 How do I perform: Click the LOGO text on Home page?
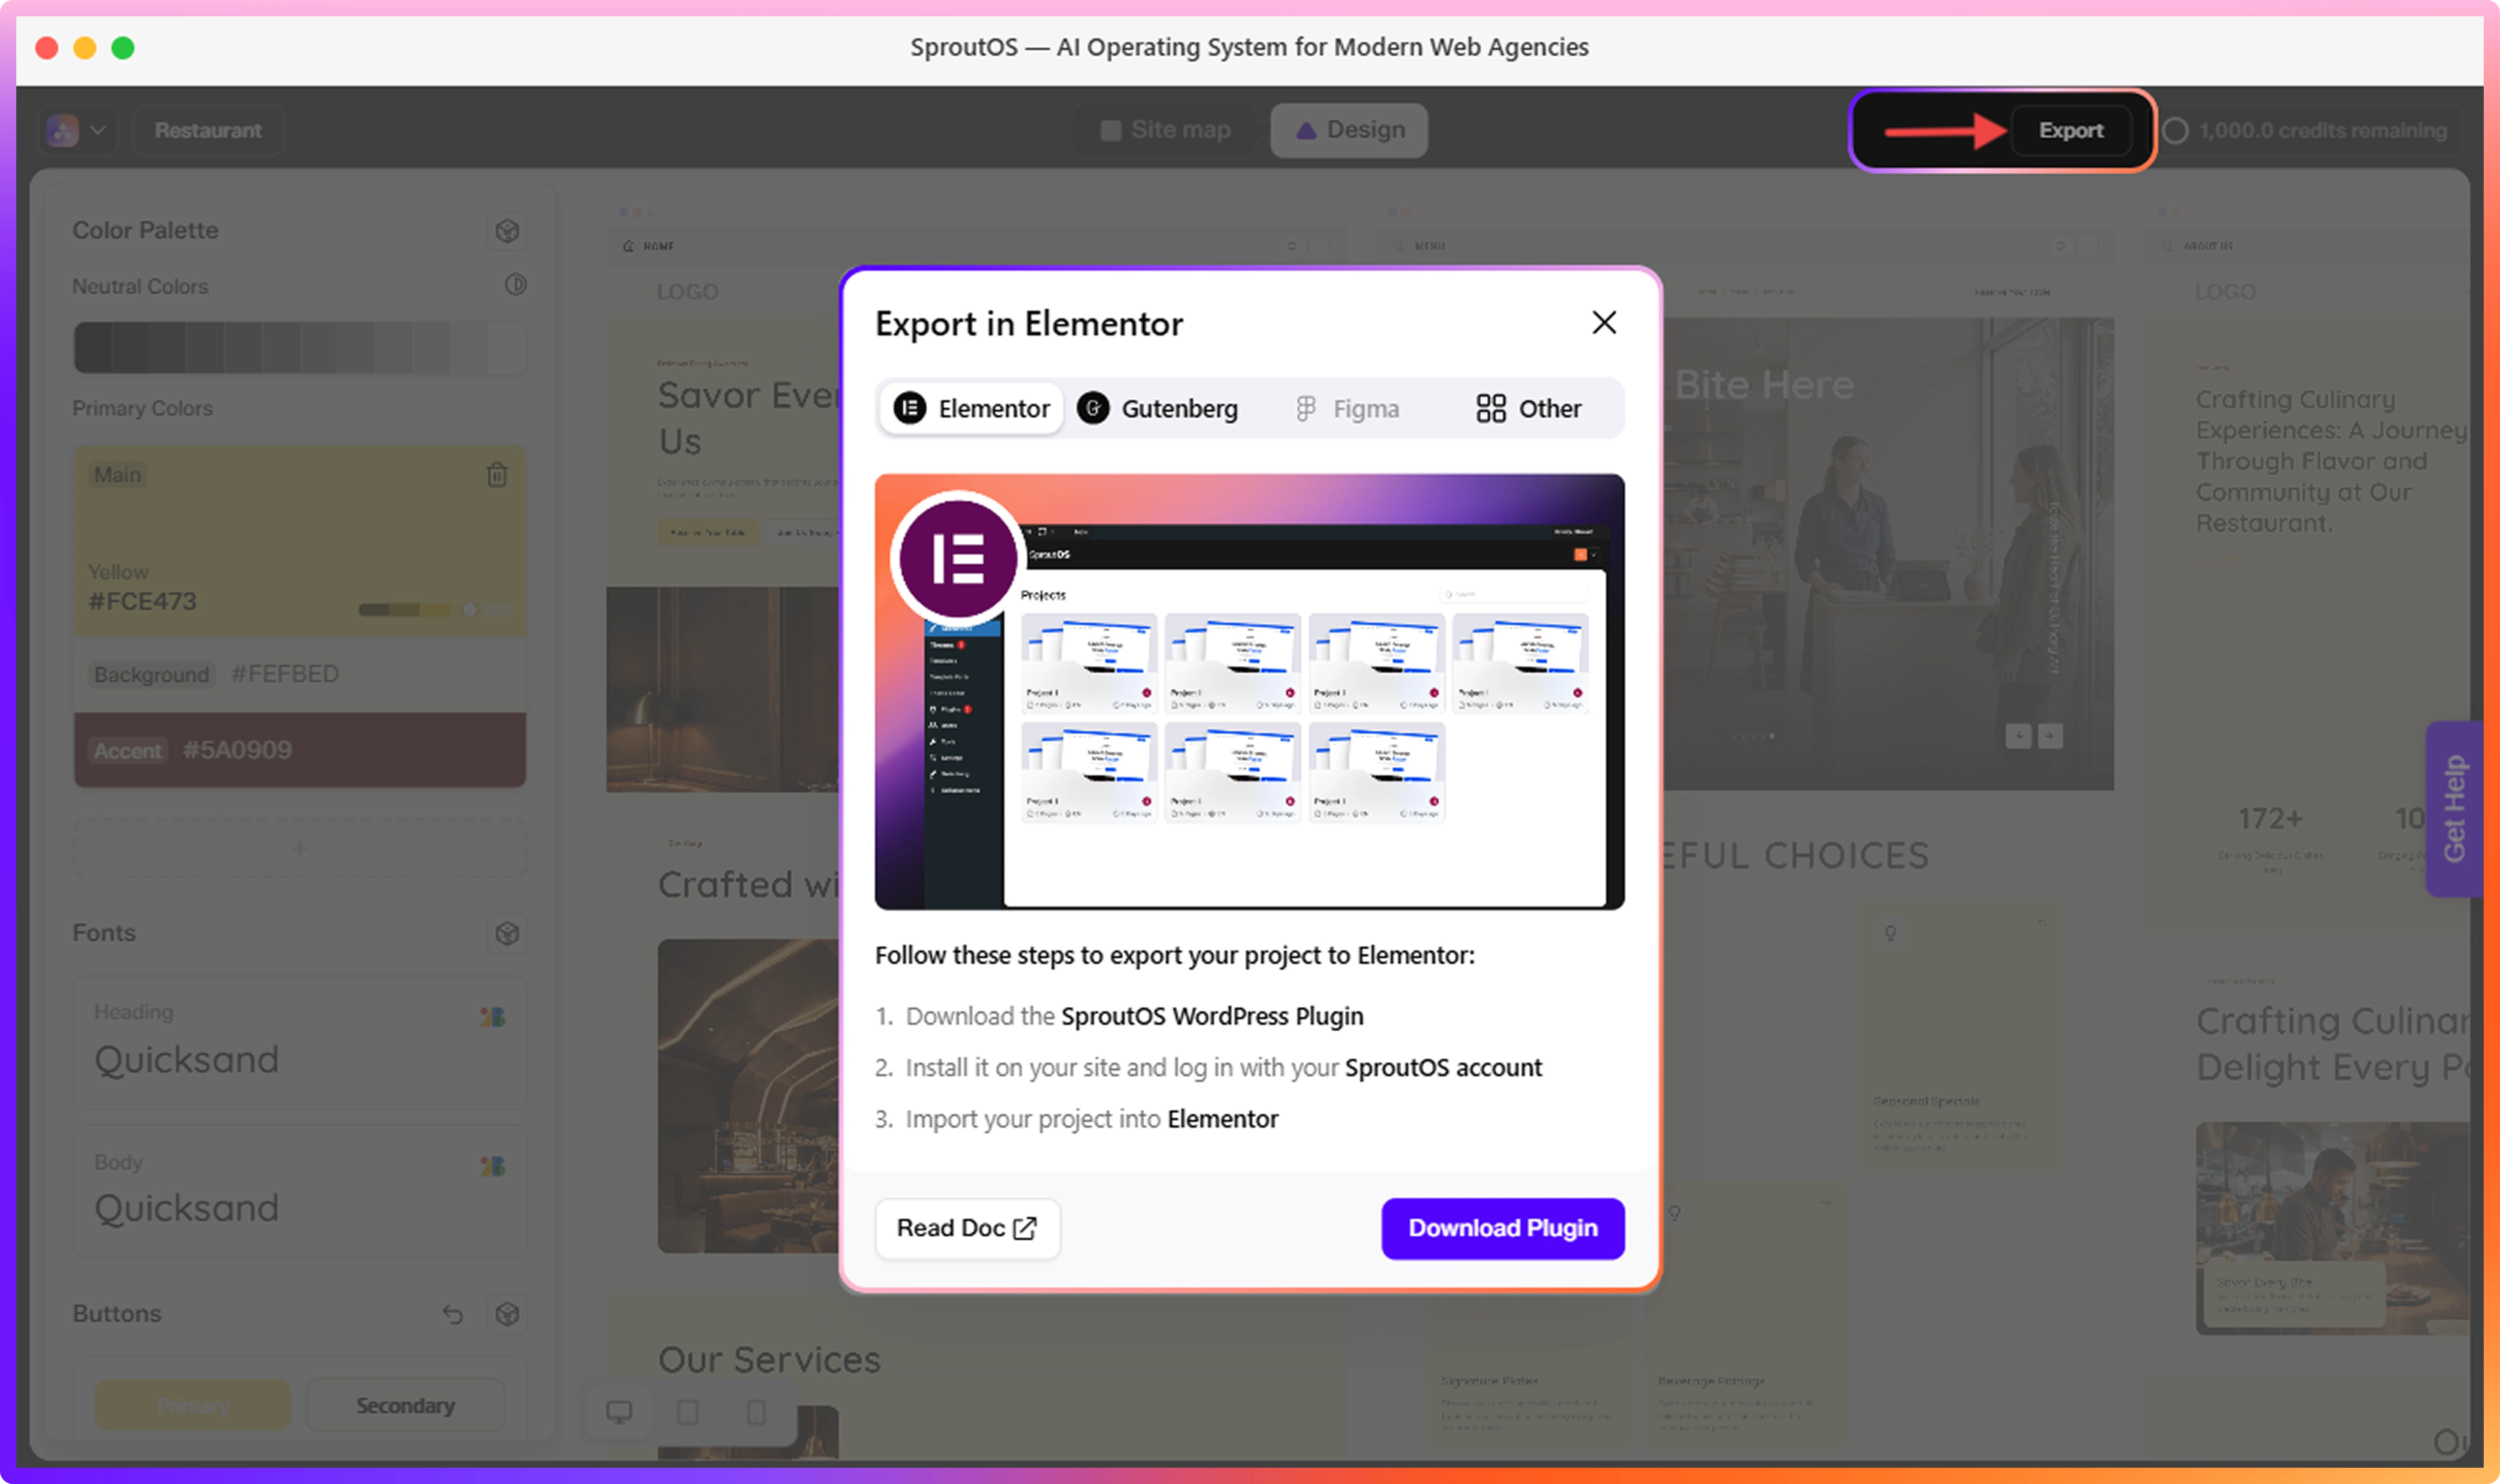pos(688,292)
